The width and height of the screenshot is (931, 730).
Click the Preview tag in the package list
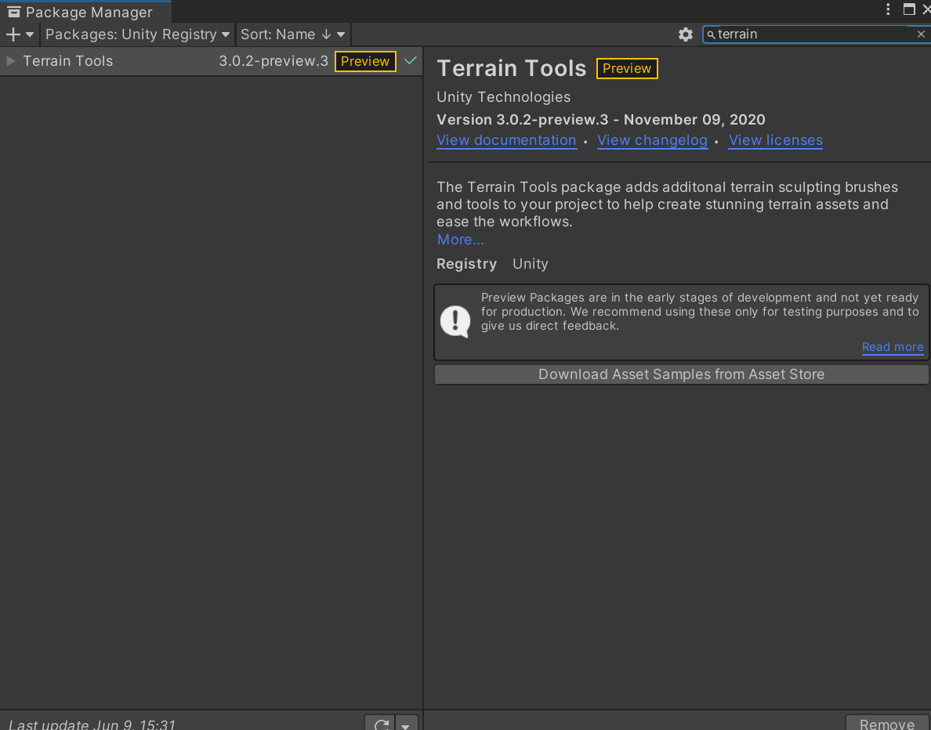[365, 62]
